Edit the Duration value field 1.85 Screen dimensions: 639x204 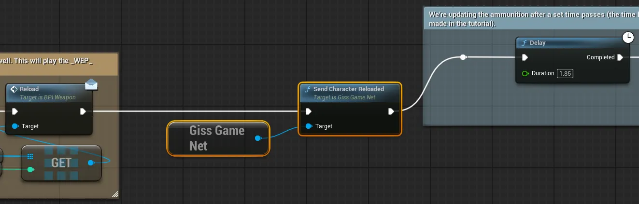565,73
